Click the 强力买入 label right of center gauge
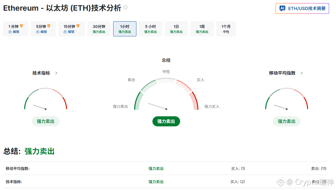Viewport: 336px width, 190px height. (212, 107)
